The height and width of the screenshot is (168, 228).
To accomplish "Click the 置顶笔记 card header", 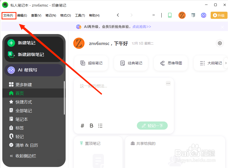I will [90, 143].
